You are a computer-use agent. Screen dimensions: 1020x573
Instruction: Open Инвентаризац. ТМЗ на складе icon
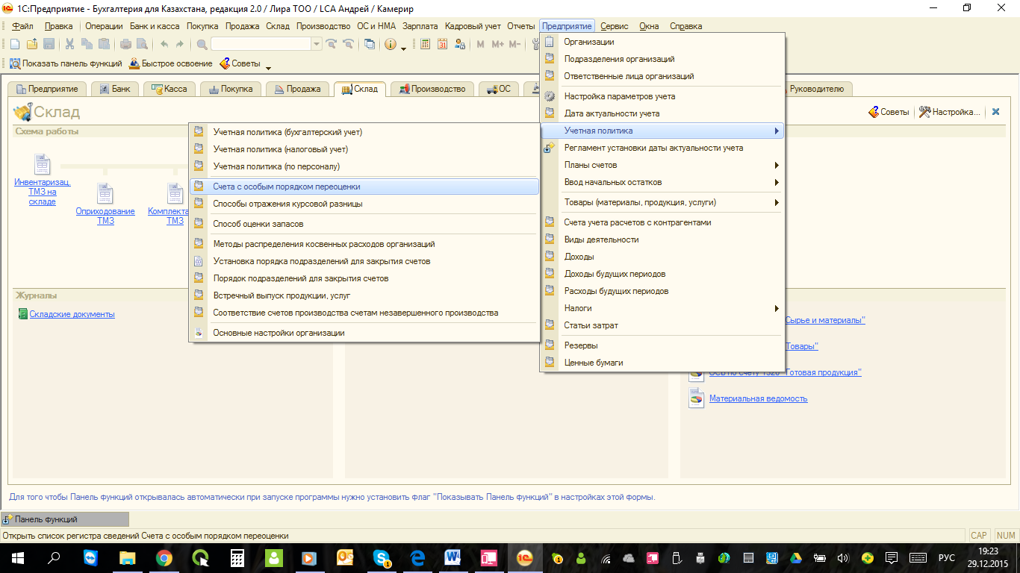coord(43,165)
